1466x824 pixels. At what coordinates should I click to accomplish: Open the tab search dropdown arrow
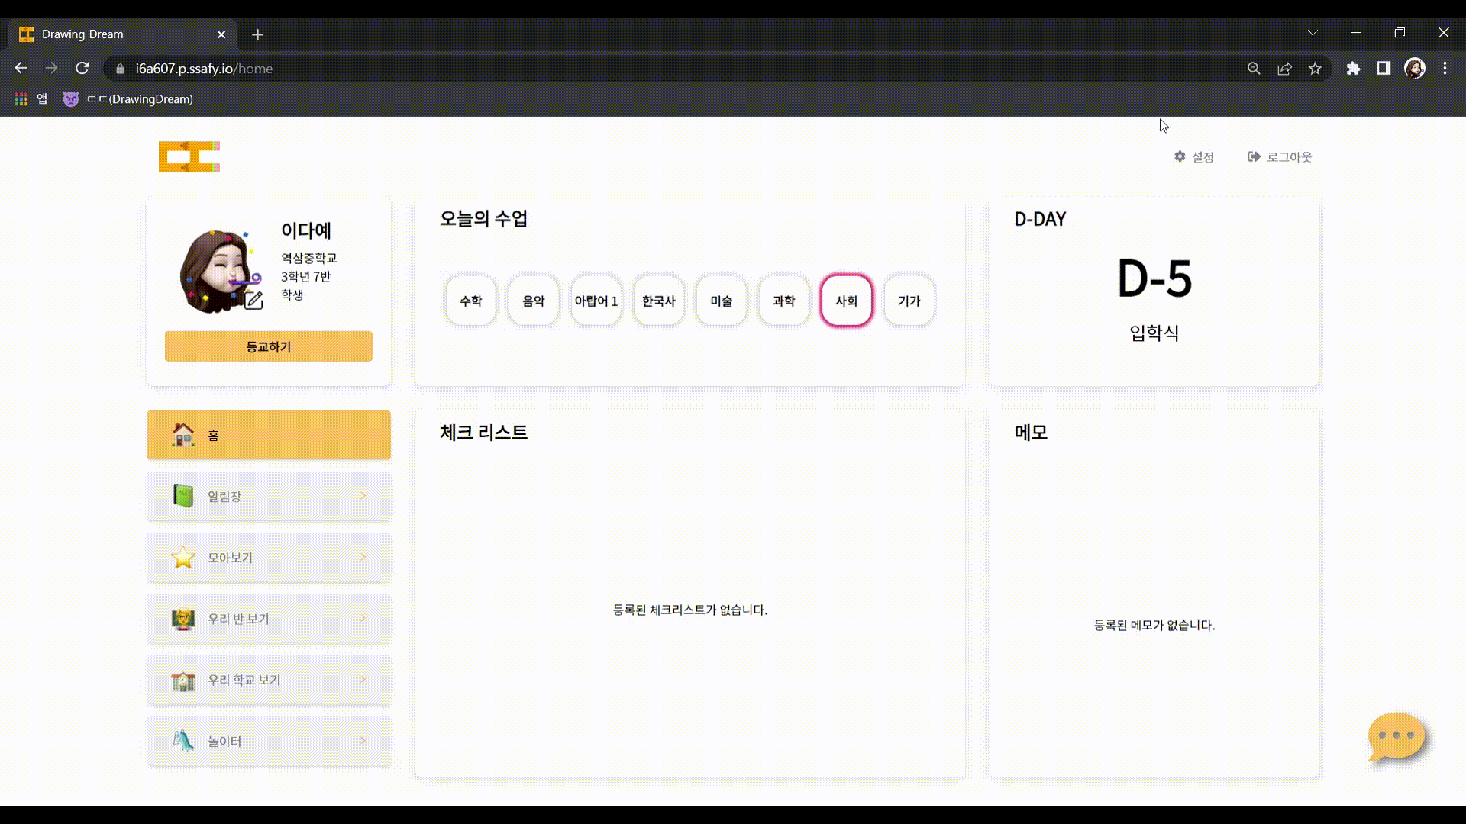[1313, 33]
